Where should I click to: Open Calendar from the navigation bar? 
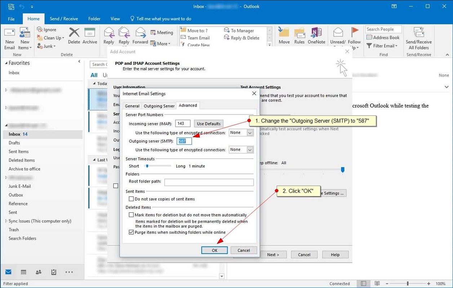pos(23,272)
